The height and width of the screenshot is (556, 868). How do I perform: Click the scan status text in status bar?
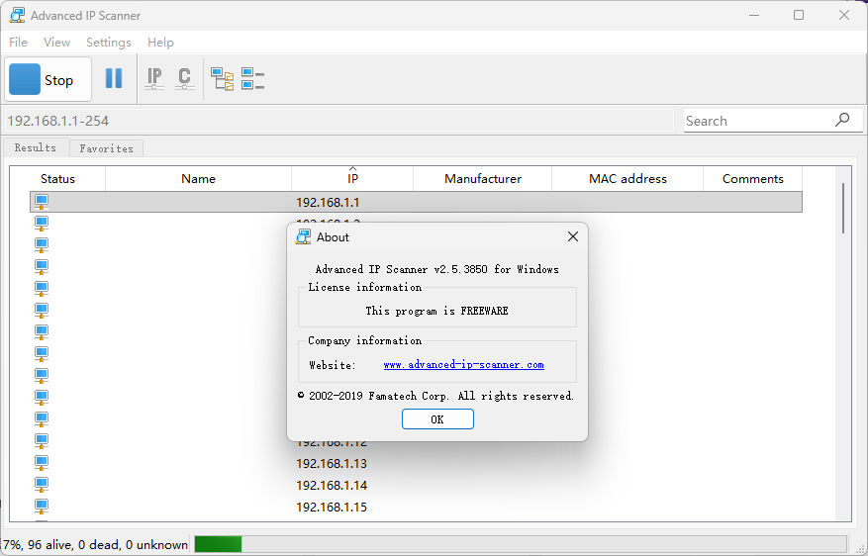point(95,544)
